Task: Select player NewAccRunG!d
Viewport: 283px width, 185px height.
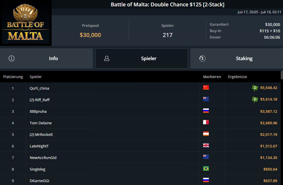Action: [x=43, y=158]
